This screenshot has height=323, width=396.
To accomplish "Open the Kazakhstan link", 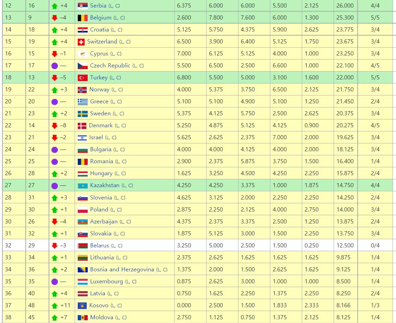I will coord(104,185).
